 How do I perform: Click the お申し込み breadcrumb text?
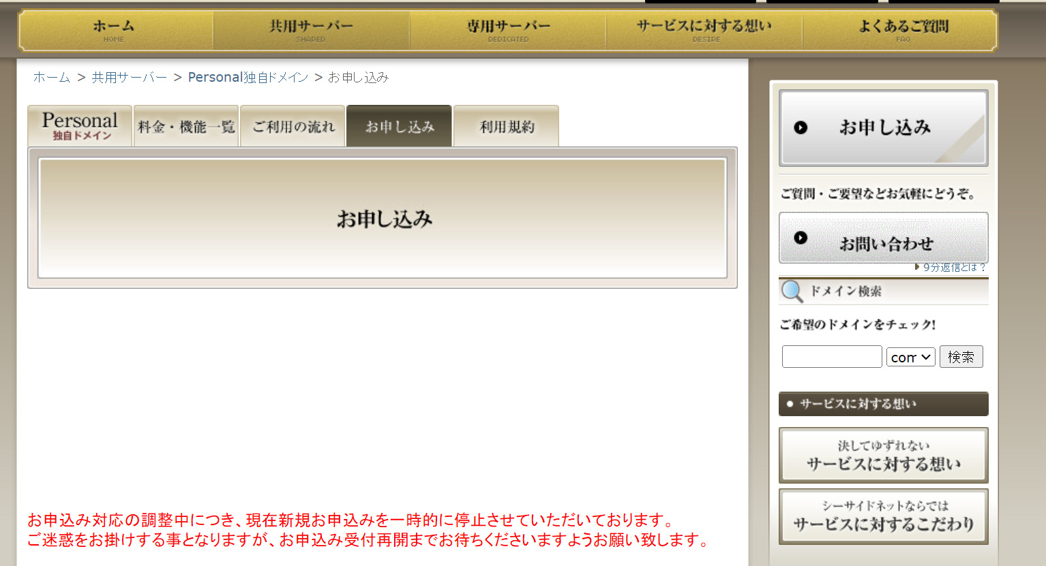tap(359, 78)
